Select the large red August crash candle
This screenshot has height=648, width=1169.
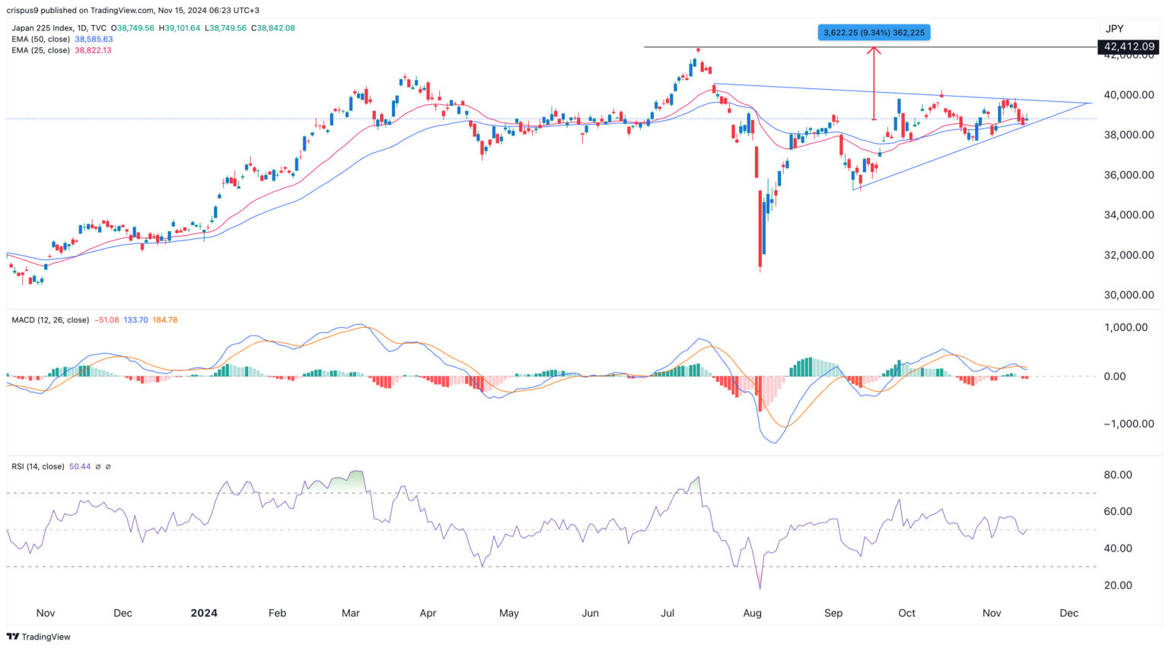tap(760, 228)
